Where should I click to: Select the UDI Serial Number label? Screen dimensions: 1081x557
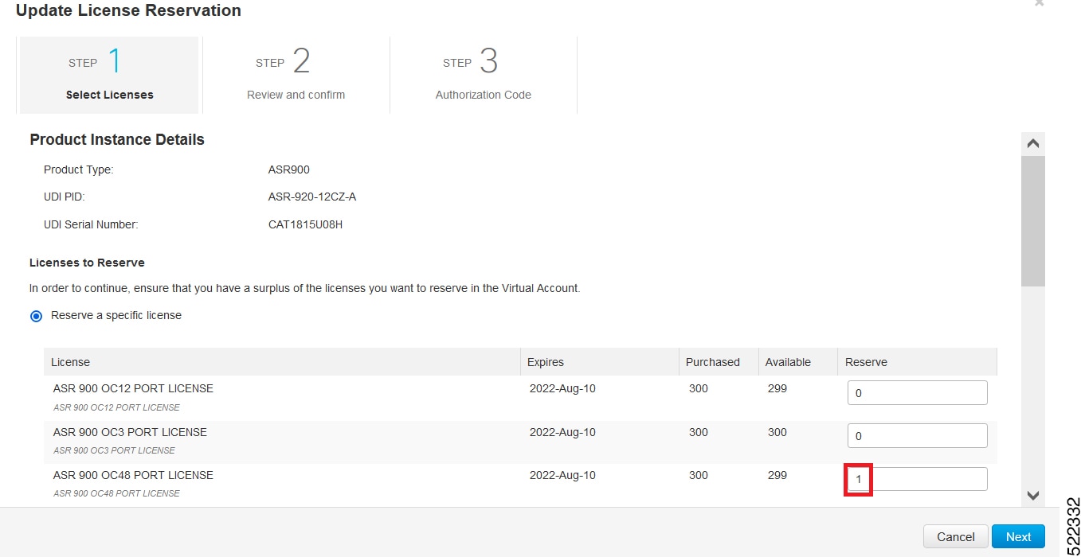[x=91, y=224]
